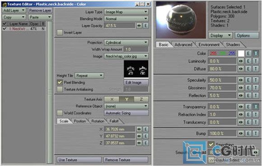
Task: Select the Z texture axis button
Action: point(141,99)
